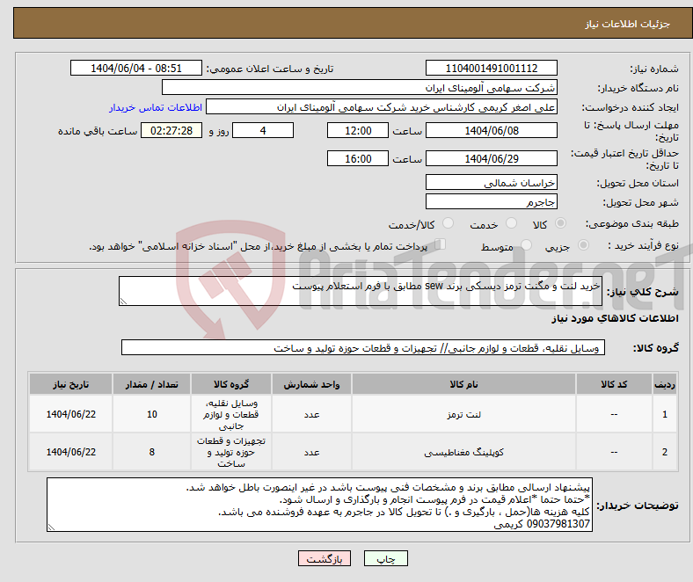Click the اطلاعات کالاهای مورد نیاز heading

615,318
